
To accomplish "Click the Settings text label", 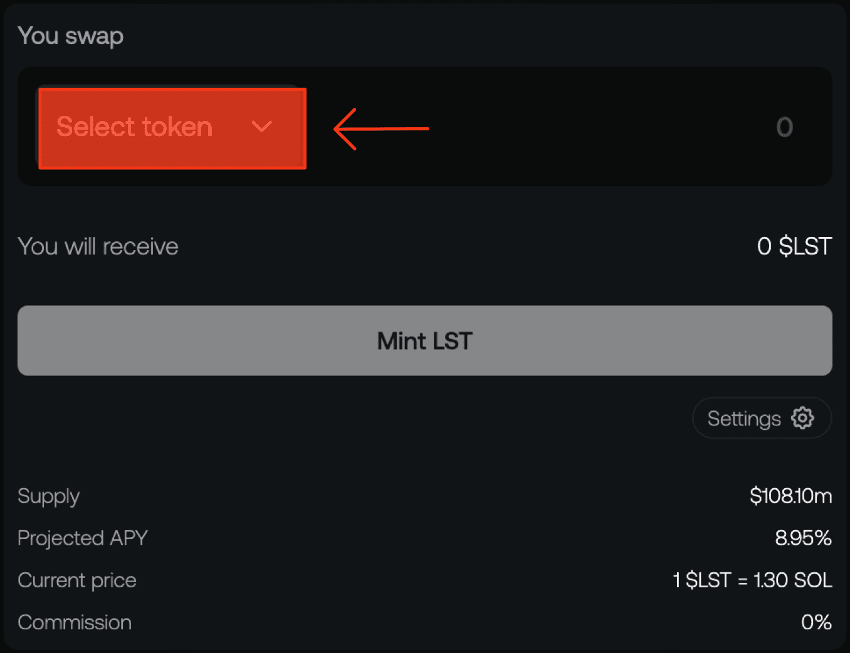I will click(744, 419).
